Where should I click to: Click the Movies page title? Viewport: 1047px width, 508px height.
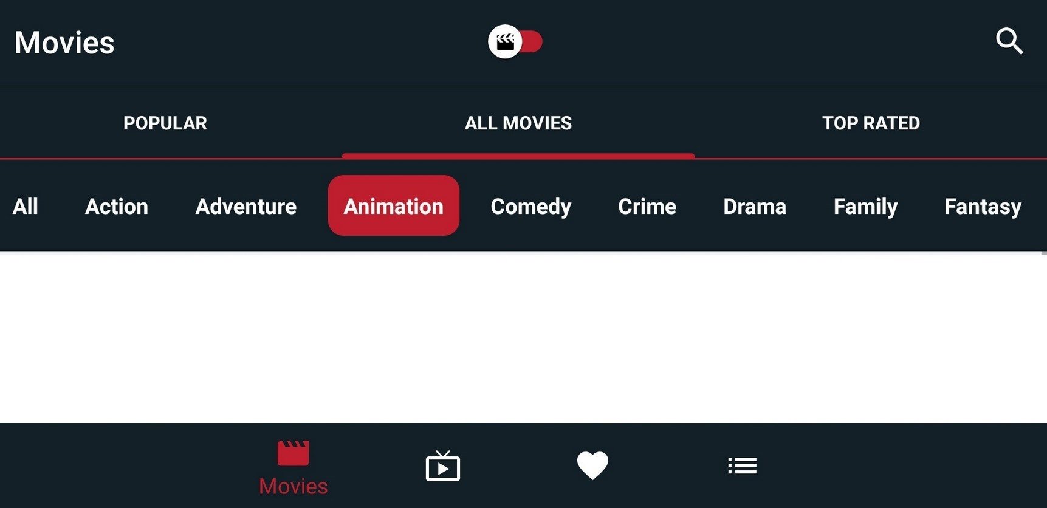(x=64, y=43)
